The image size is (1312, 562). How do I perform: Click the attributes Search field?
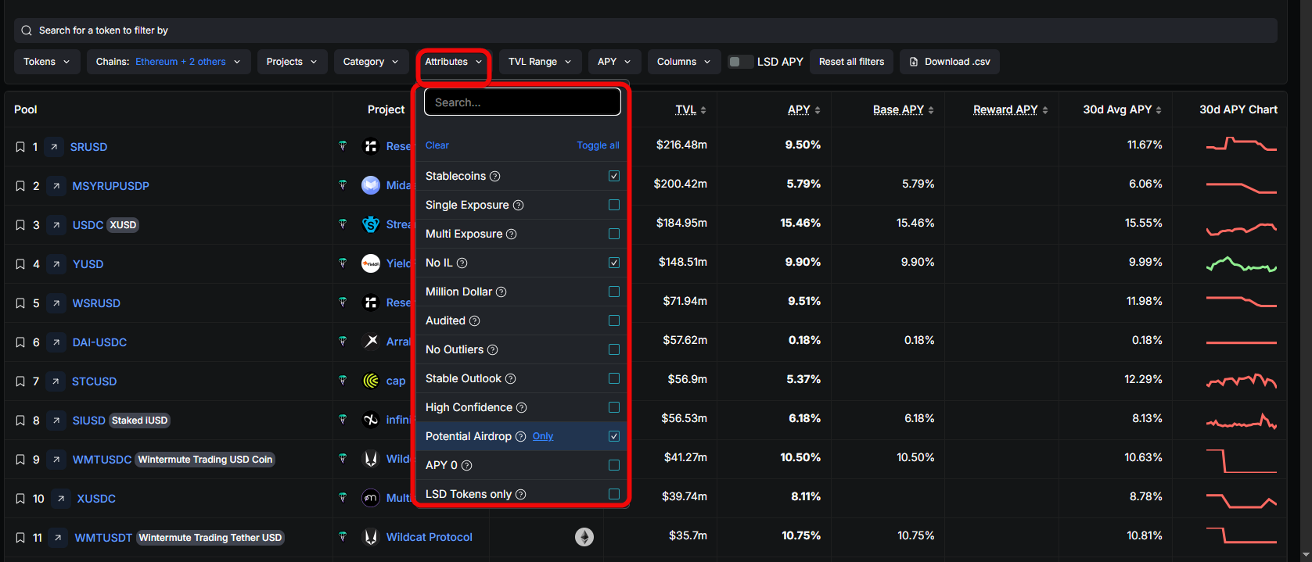pos(522,102)
